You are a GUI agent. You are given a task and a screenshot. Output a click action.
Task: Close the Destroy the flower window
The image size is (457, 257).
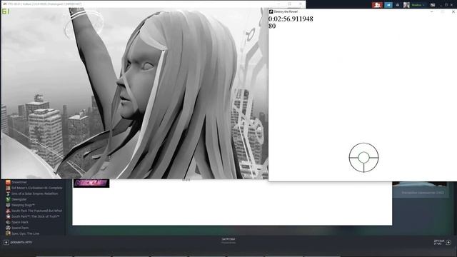coord(453,11)
